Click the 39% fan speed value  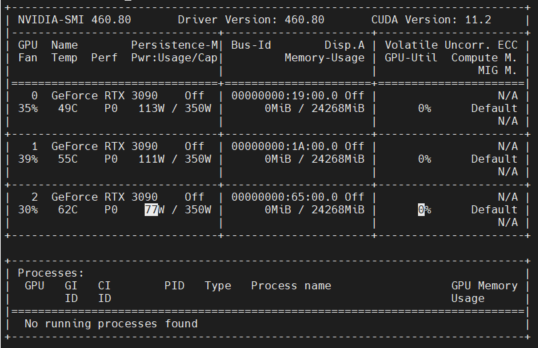coord(28,159)
